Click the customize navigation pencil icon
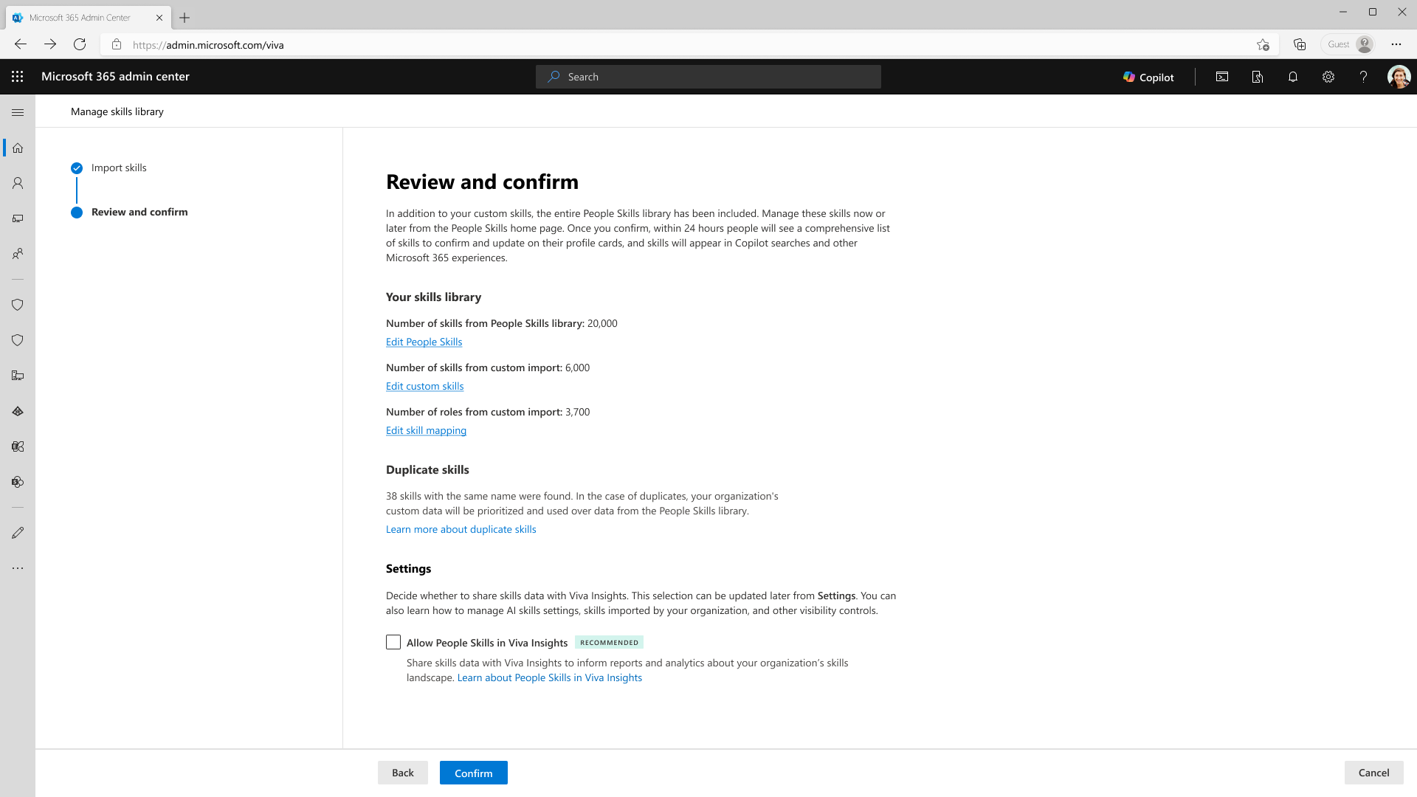The height and width of the screenshot is (797, 1417). [x=18, y=533]
